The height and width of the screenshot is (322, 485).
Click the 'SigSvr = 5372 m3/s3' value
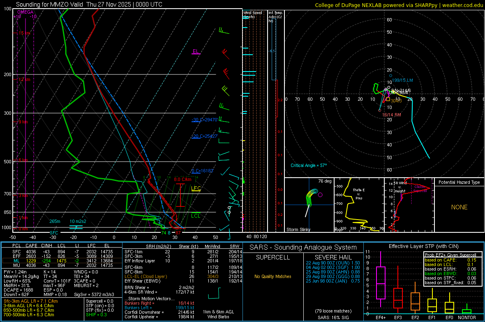tap(94, 295)
